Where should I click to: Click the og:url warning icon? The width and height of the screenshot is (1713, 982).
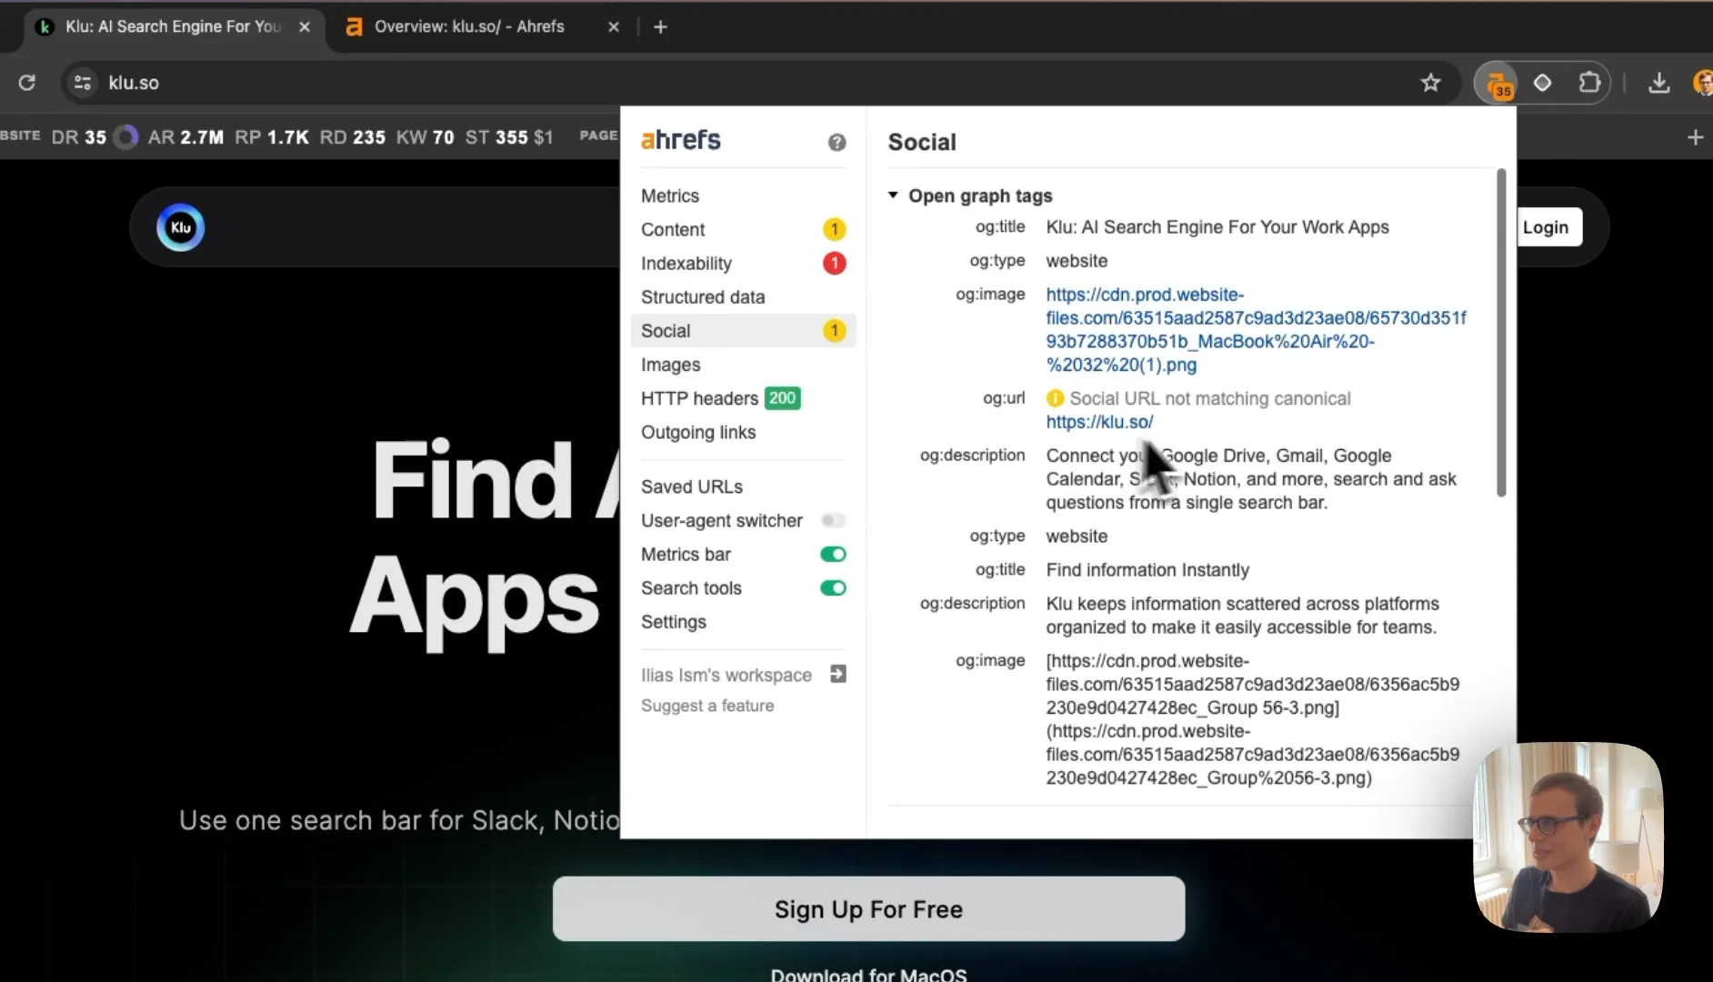click(1055, 398)
